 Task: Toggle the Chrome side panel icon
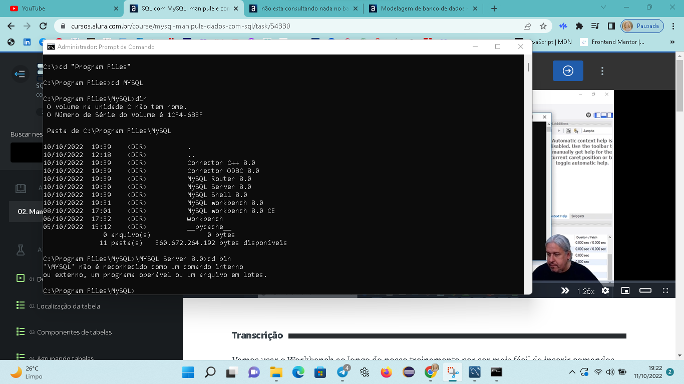(611, 26)
